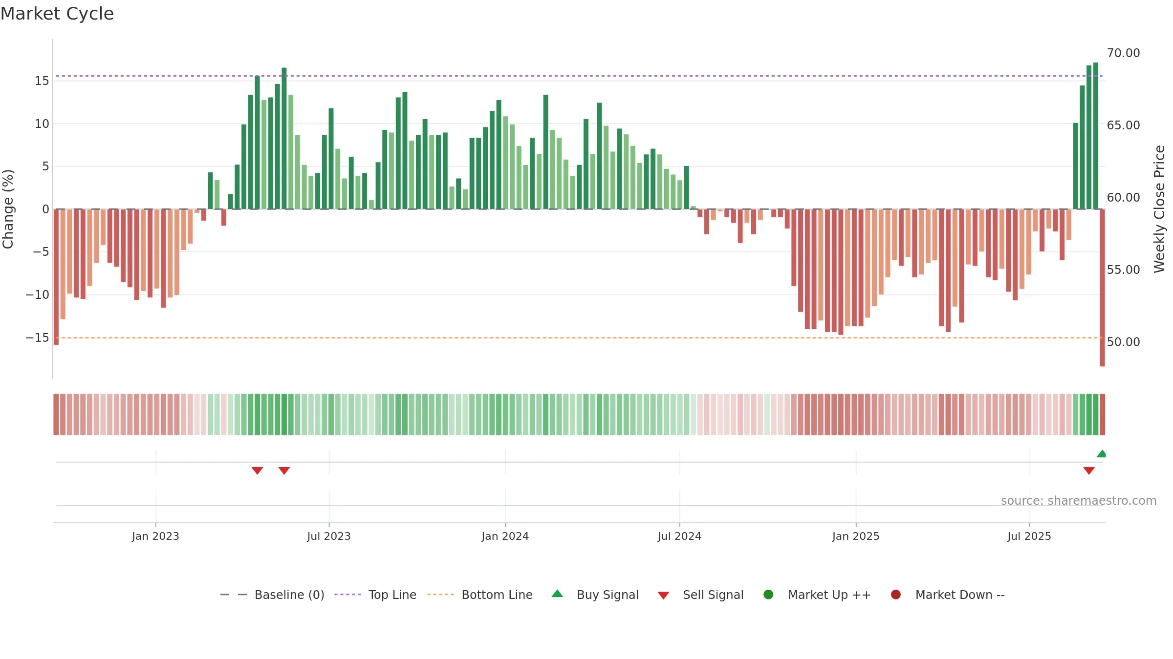Click the red Market Down circle legend icon

(x=896, y=595)
